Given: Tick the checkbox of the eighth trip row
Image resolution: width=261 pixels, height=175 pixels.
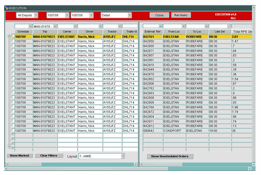Looking at the screenshot, I should [x=13, y=68].
